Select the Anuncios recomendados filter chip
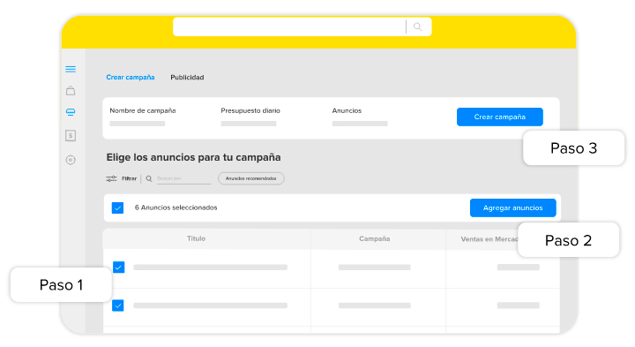 coord(251,178)
